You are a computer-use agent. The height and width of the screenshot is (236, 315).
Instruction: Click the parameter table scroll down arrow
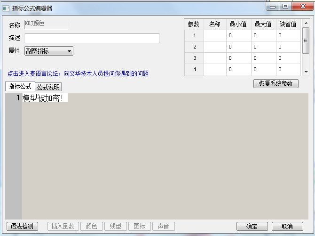pos(306,72)
